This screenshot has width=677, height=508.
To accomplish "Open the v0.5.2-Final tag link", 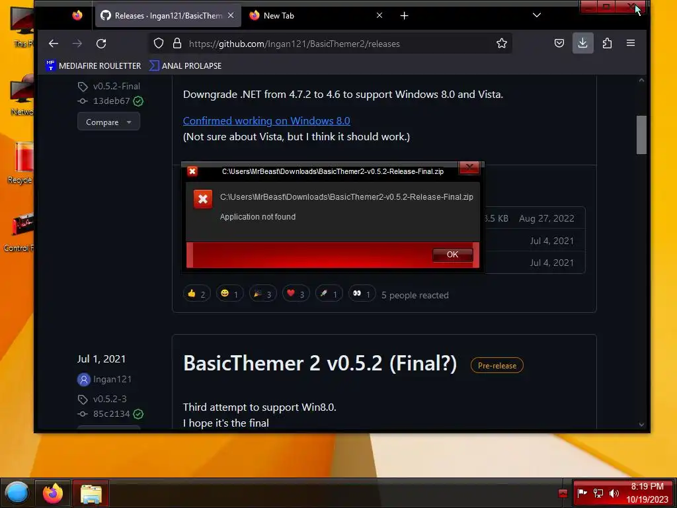I will tap(116, 86).
